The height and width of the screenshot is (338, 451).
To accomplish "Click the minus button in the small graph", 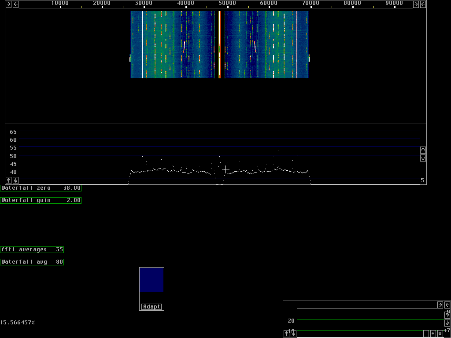I will 426,334.
